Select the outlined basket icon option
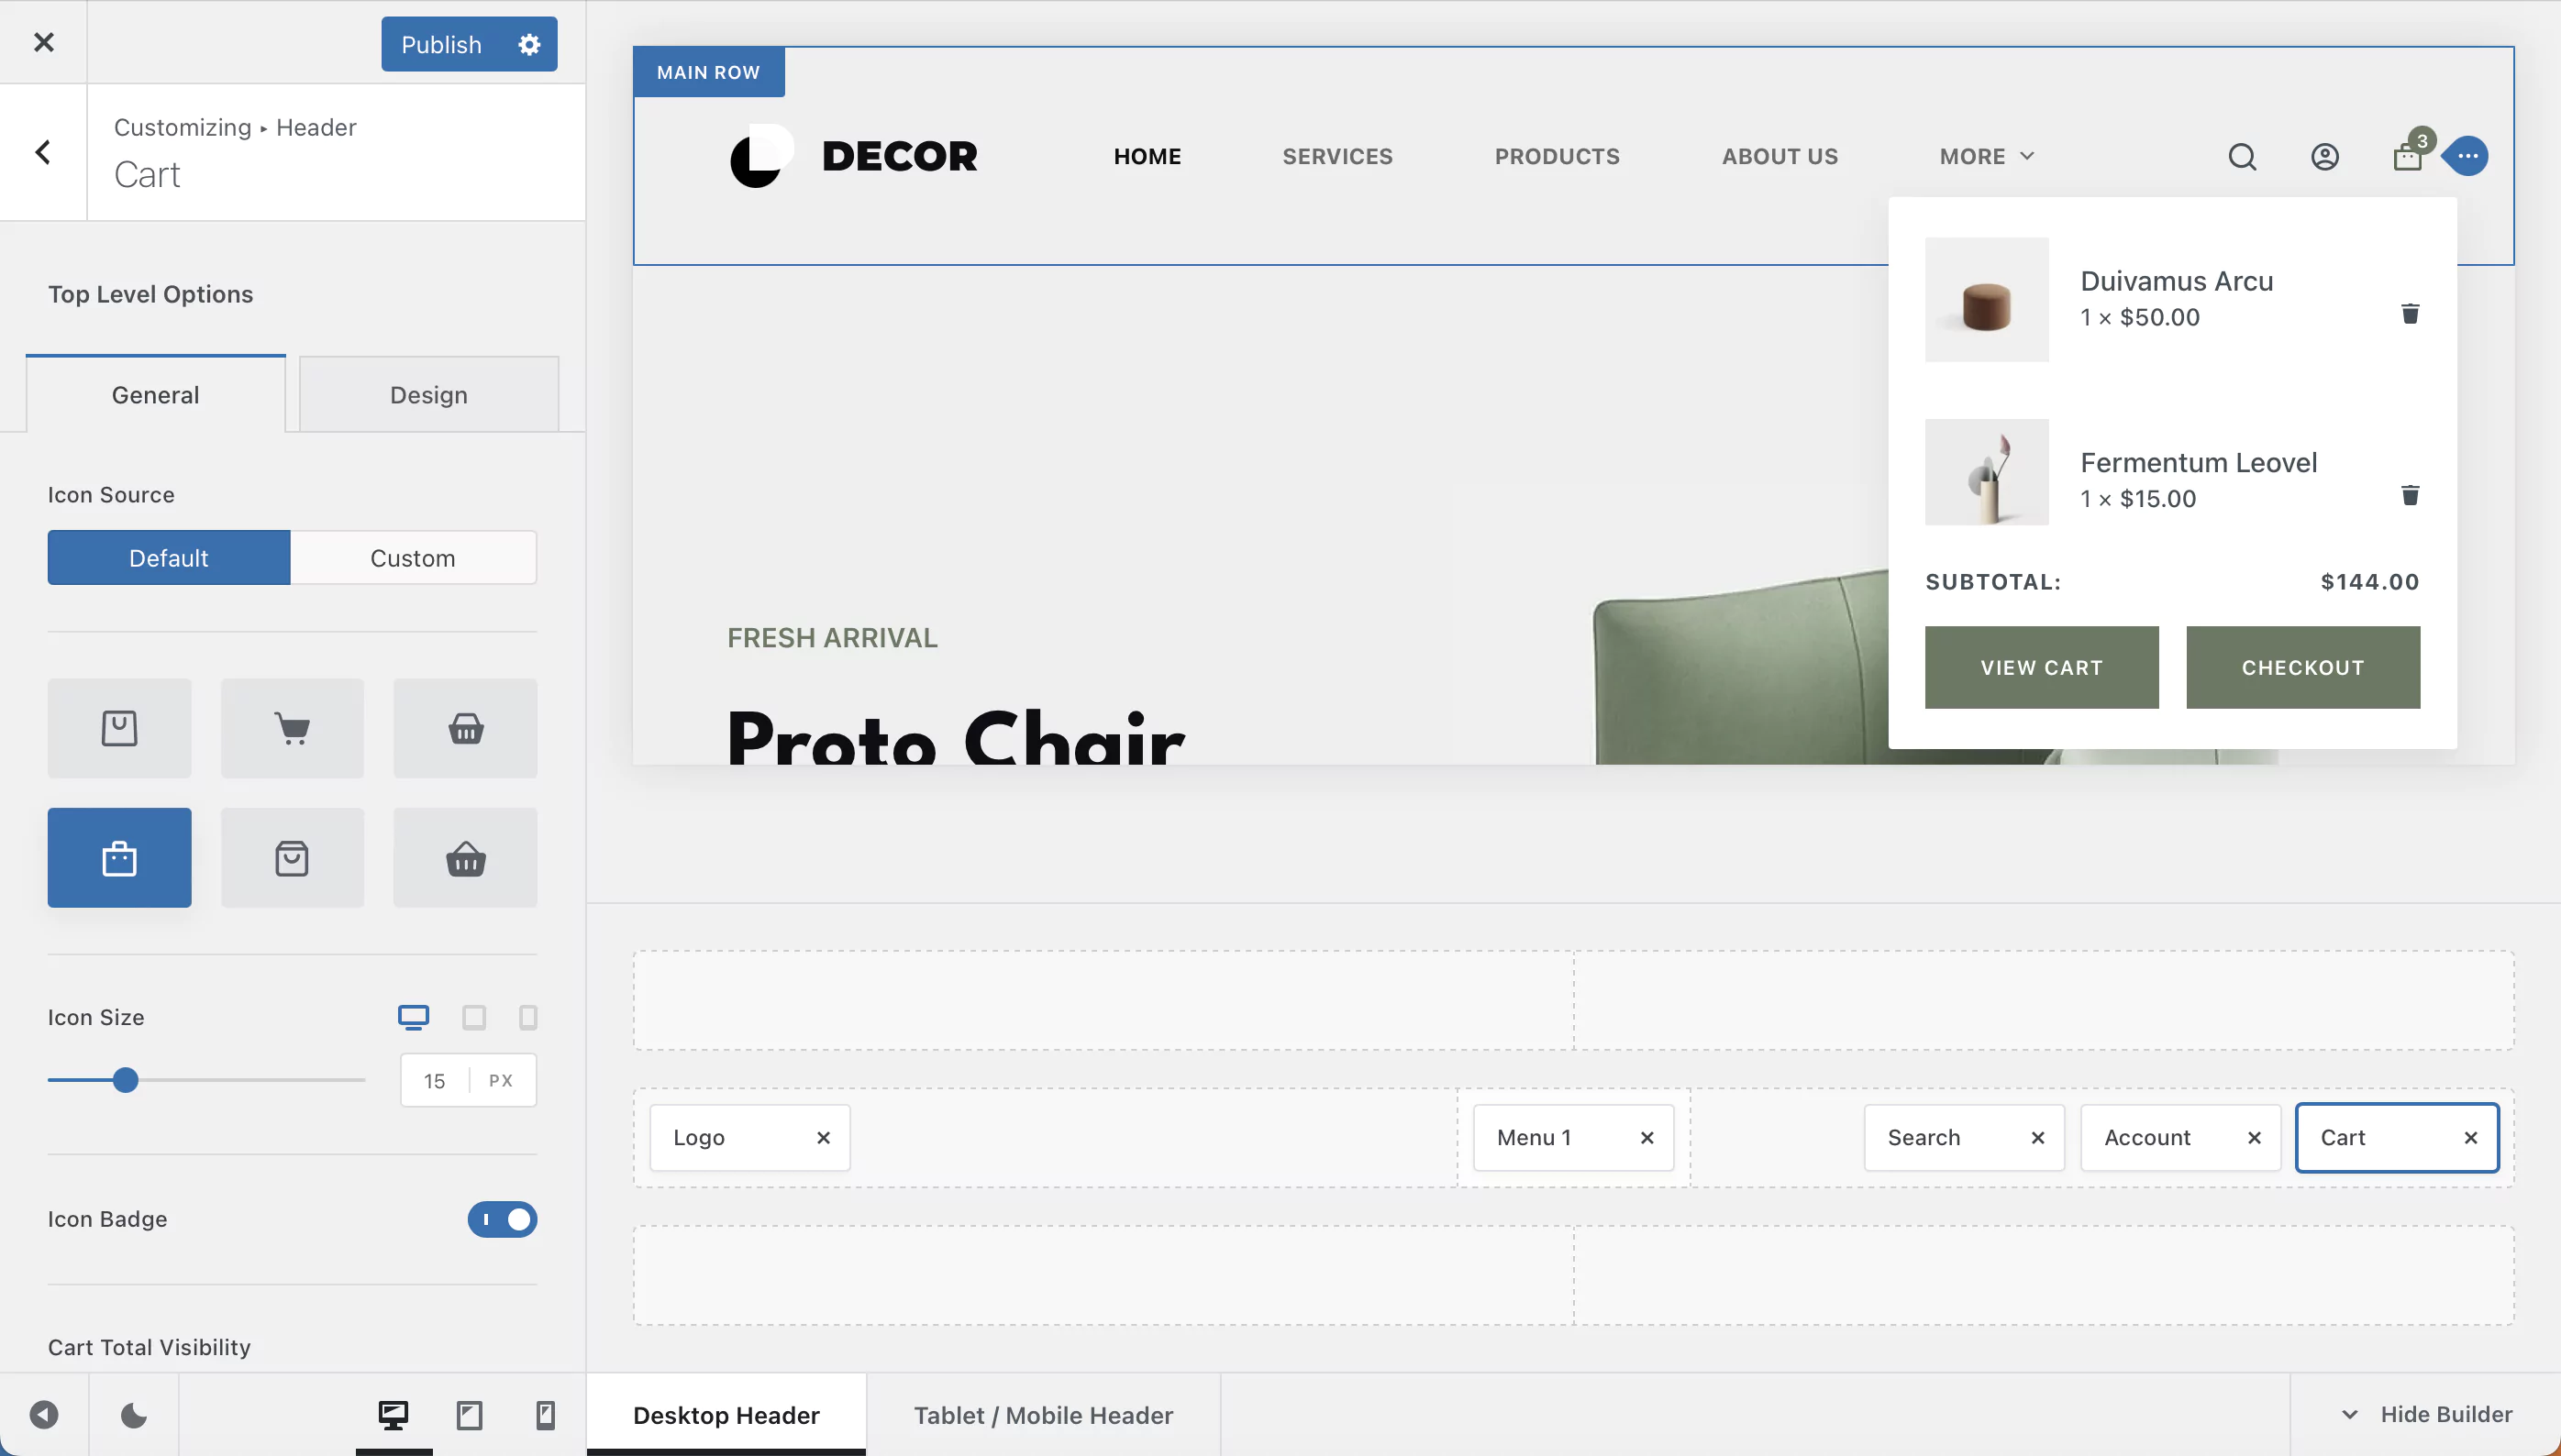This screenshot has height=1456, width=2561. (x=465, y=728)
